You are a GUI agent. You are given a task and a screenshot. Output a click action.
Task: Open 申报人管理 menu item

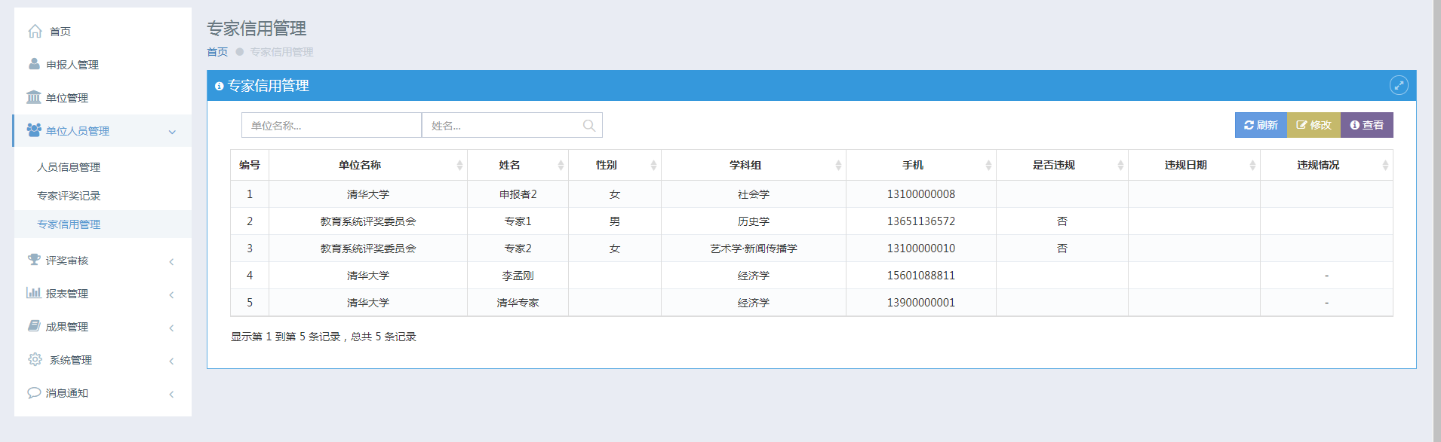(x=103, y=64)
